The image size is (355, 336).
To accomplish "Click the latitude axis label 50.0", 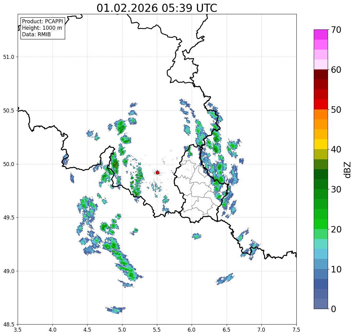I will click(x=9, y=164).
